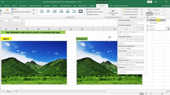Open Граница рисунка dropdown
The image size is (170, 95).
click(93, 9)
